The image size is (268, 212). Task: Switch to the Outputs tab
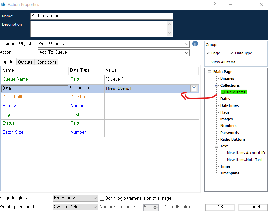[25, 62]
